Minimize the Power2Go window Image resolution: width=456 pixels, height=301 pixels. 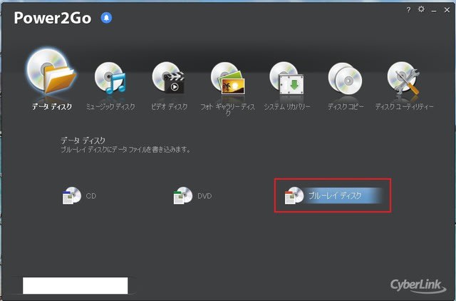click(434, 11)
